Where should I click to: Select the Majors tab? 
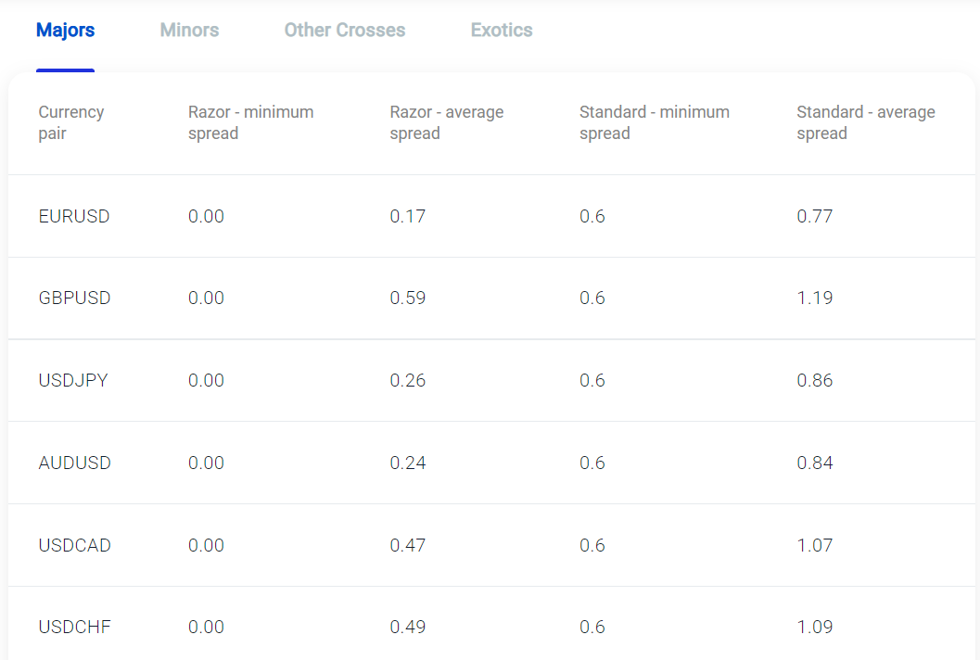pyautogui.click(x=65, y=31)
